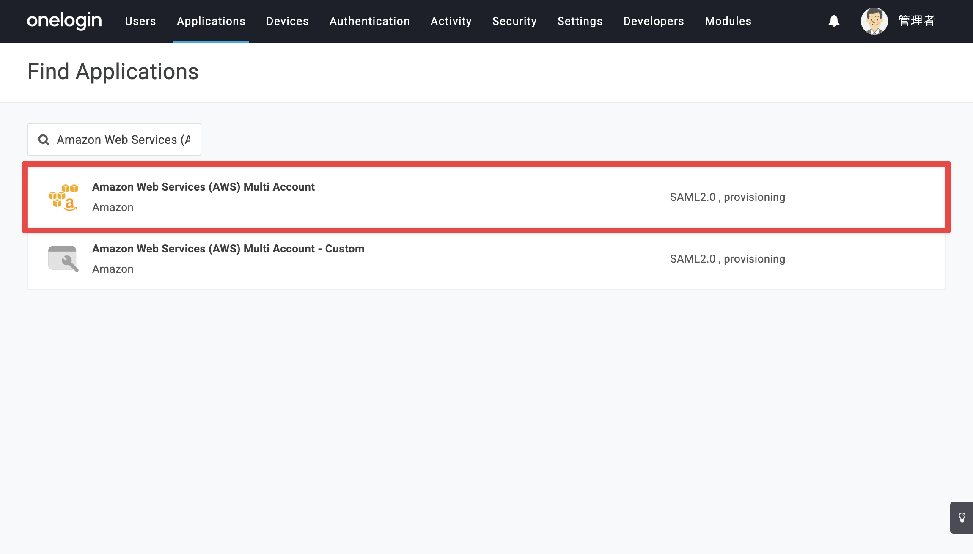Open the Developers menu
This screenshot has height=554, width=973.
654,21
